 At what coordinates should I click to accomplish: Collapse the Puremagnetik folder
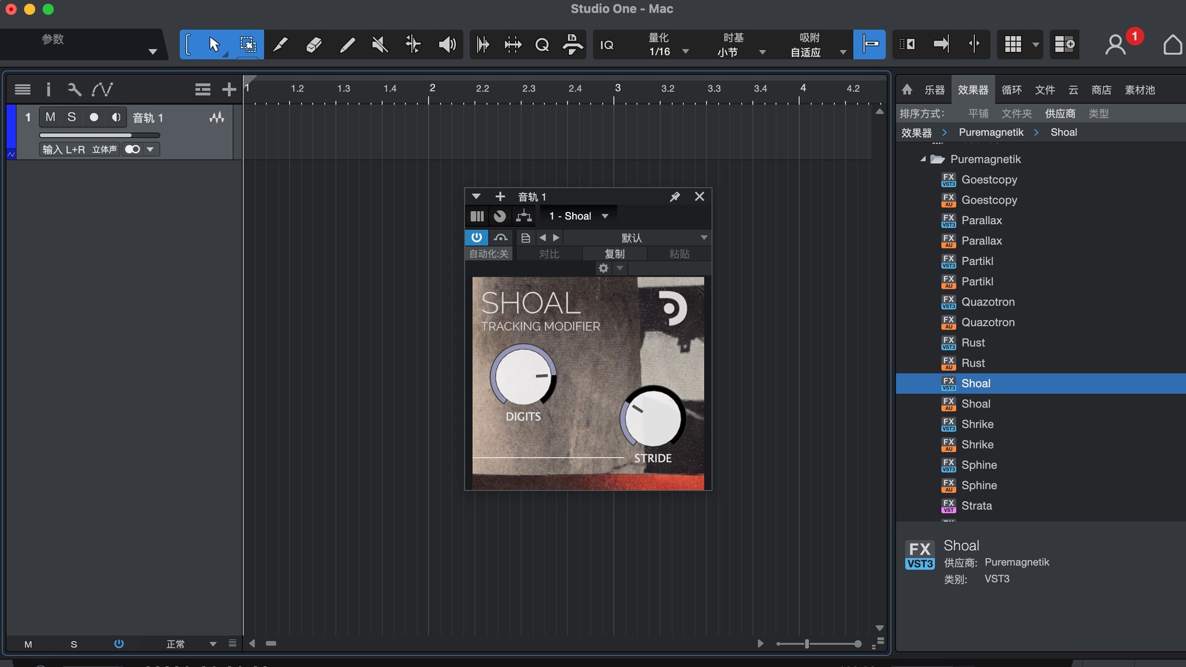click(923, 159)
